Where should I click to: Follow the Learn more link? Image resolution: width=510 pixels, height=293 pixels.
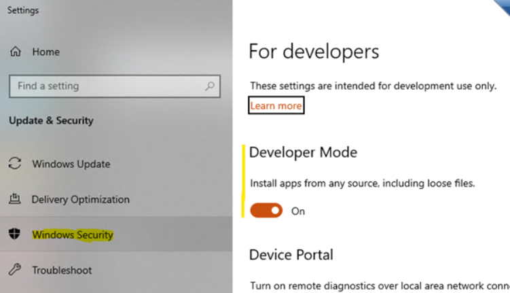tap(276, 106)
